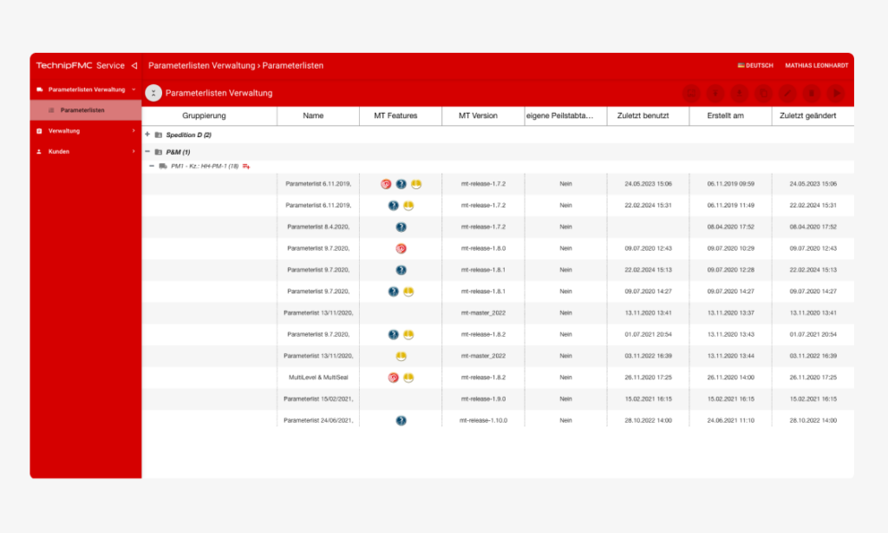The height and width of the screenshot is (533, 888).
Task: Click the Parameterlisten Verwaltung truck icon in sidebar
Action: click(39, 89)
